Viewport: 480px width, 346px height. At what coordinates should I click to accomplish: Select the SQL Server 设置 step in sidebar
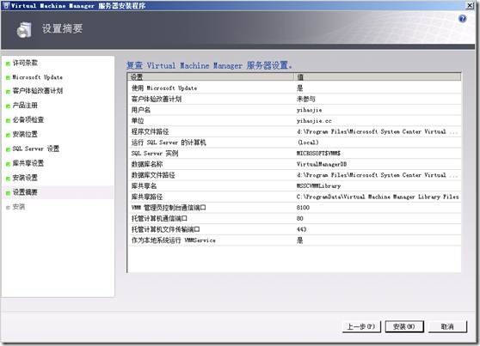36,149
